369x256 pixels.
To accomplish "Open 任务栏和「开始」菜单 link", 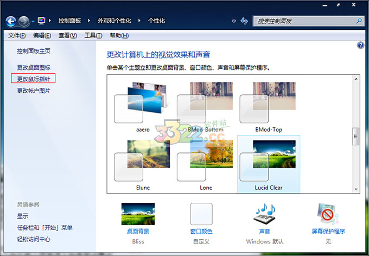I will pyautogui.click(x=44, y=228).
